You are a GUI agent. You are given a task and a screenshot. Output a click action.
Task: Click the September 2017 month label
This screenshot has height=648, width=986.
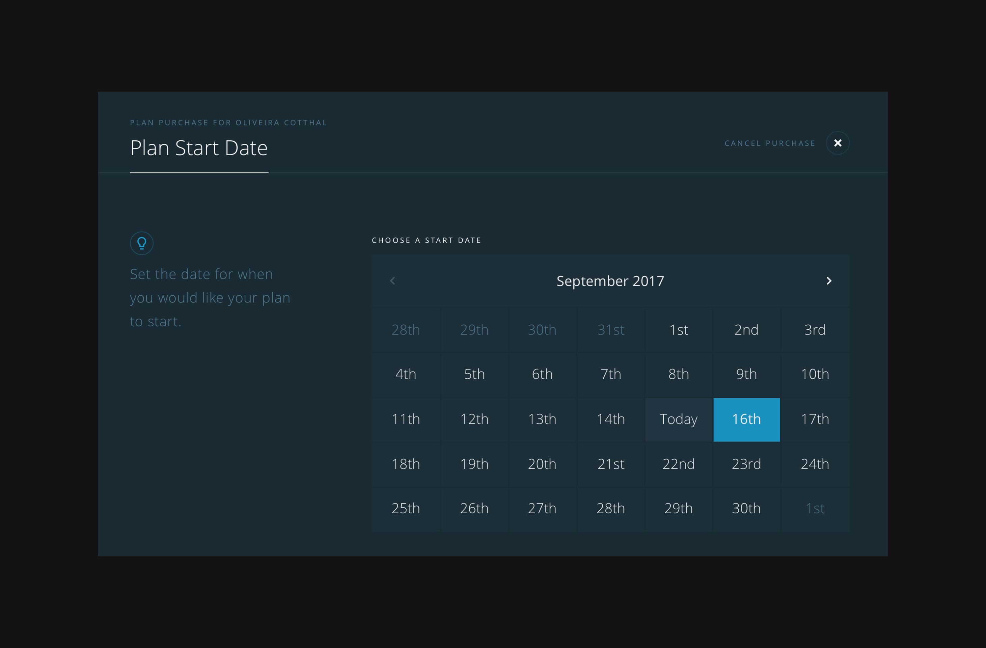click(x=610, y=281)
